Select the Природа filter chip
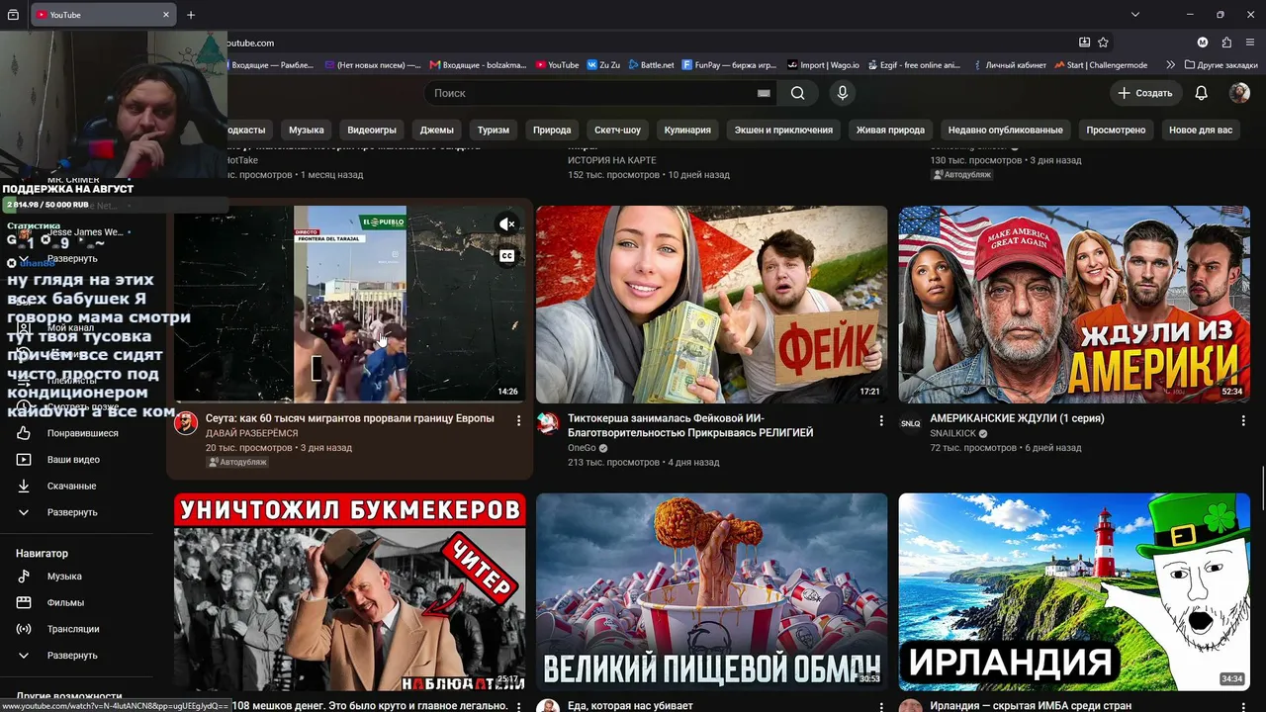1266x712 pixels. pyautogui.click(x=552, y=130)
